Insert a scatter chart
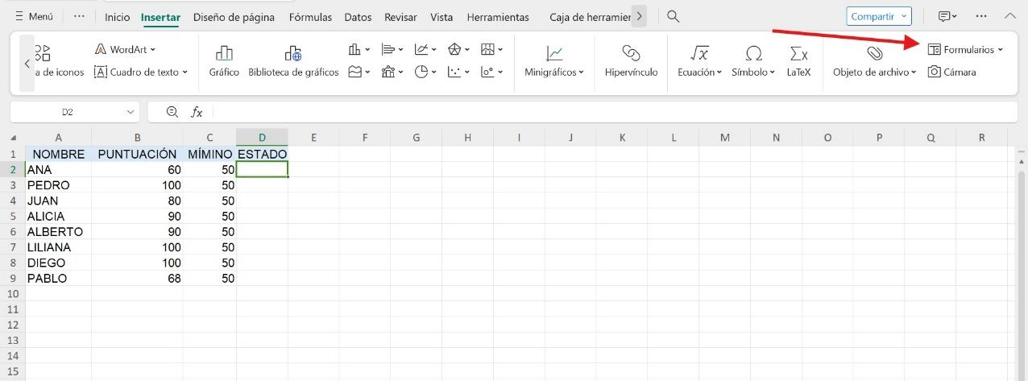 (x=454, y=72)
